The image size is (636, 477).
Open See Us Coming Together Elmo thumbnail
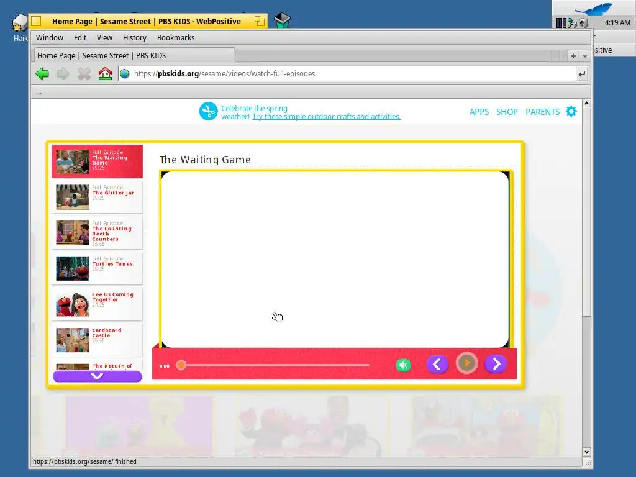click(73, 304)
